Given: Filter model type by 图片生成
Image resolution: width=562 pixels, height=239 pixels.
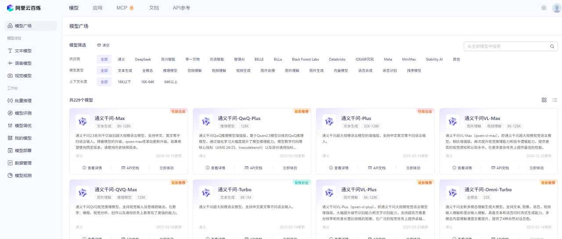Looking at the screenshot, I should 316,71.
